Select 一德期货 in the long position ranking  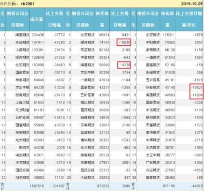pos(87,80)
